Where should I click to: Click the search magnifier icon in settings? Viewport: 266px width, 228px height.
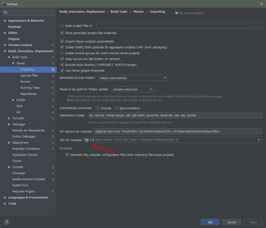(x=5, y=13)
